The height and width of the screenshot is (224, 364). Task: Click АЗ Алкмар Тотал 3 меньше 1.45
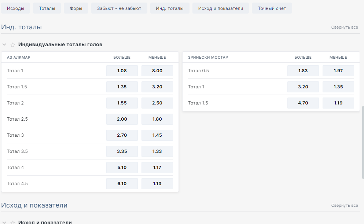pyautogui.click(x=157, y=135)
